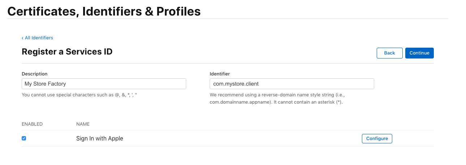466x165 pixels.
Task: Select the Sign In with Apple row name
Action: tap(100, 139)
